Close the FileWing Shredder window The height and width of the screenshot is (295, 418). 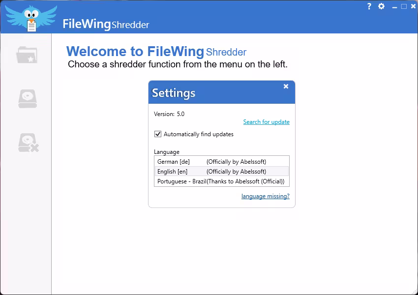[x=413, y=6]
